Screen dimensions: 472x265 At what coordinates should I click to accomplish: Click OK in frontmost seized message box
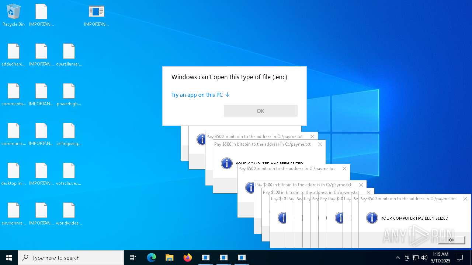pyautogui.click(x=451, y=240)
